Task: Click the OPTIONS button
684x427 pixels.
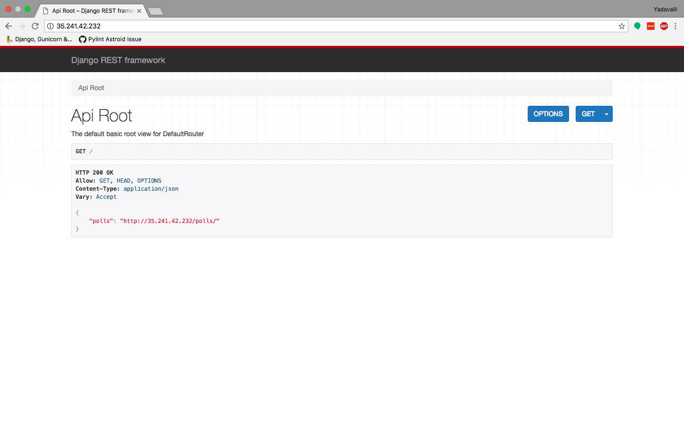Action: click(x=548, y=114)
